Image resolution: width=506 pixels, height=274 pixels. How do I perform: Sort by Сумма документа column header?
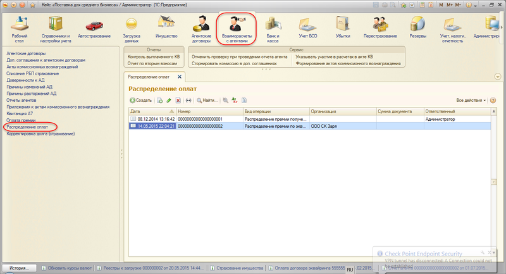click(x=398, y=111)
